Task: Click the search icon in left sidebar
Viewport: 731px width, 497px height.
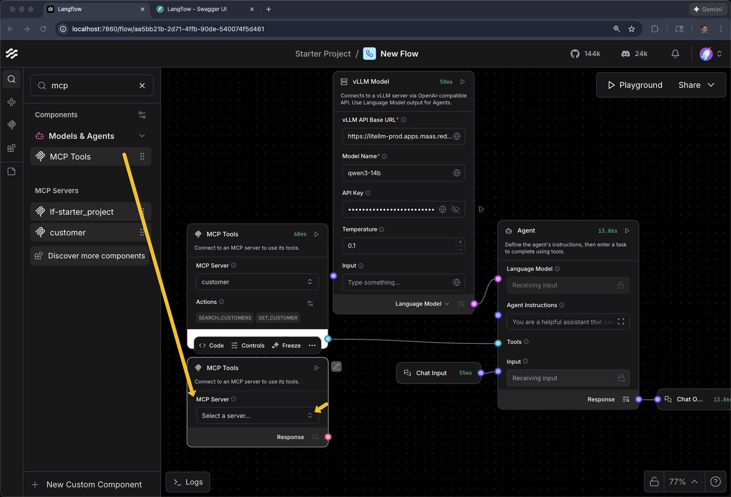Action: tap(12, 79)
